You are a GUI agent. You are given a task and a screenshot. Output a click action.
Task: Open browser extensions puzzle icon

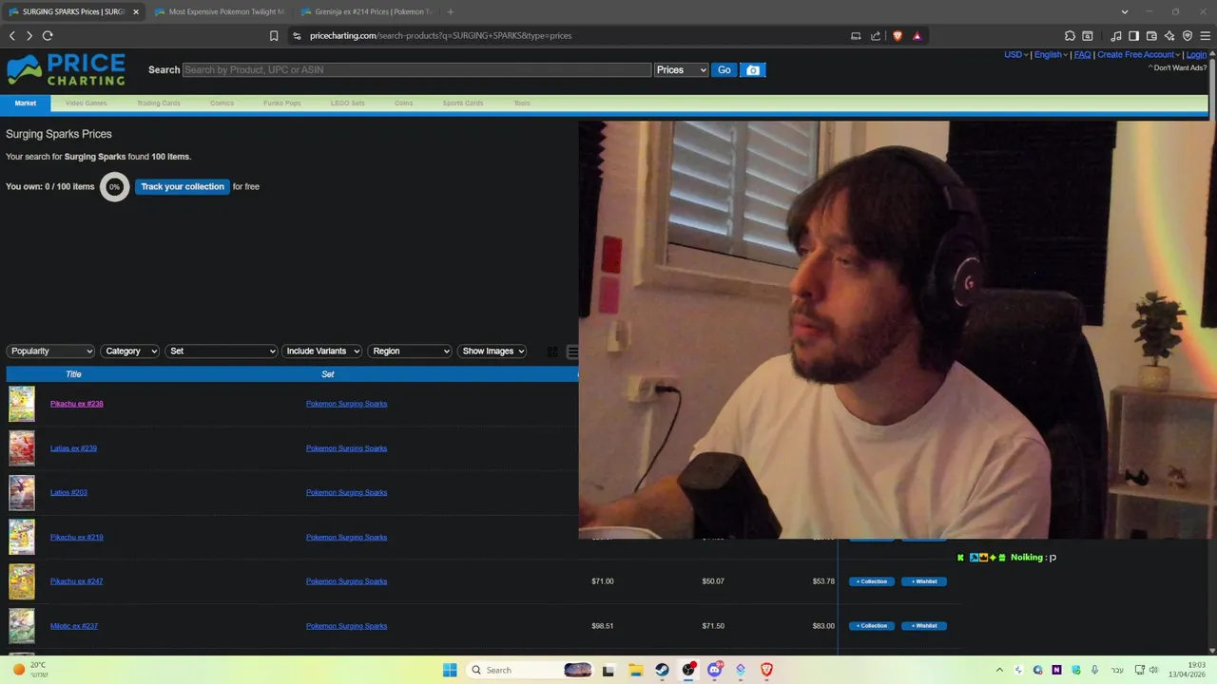[1070, 36]
